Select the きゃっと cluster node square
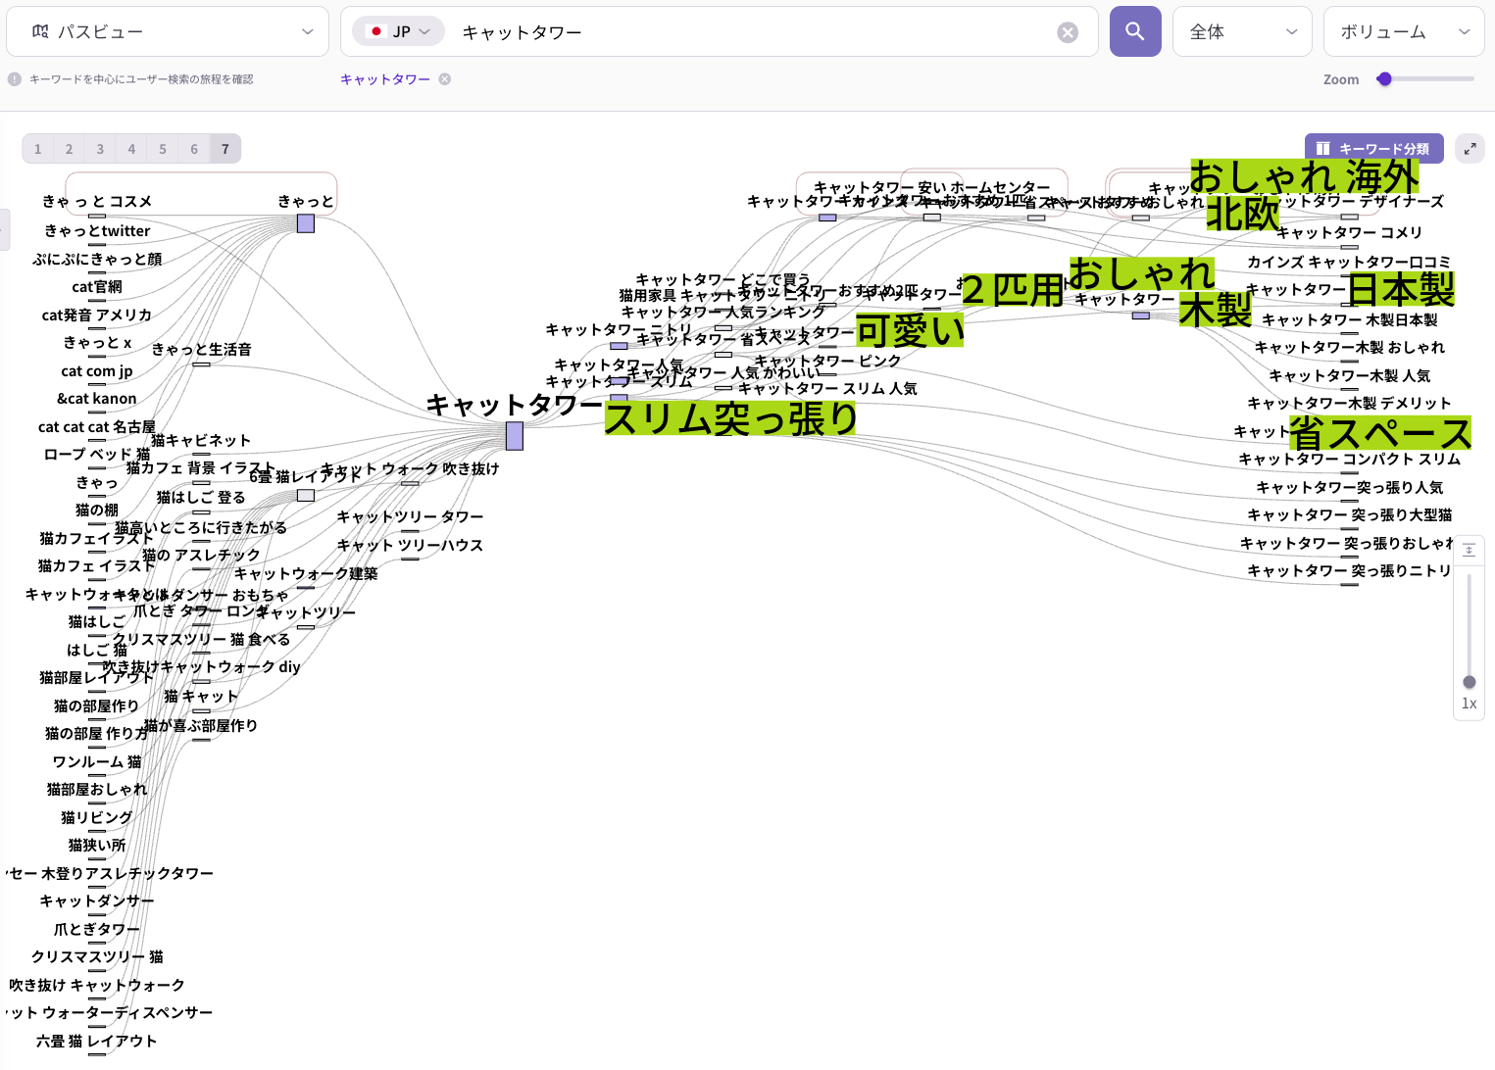1495x1070 pixels. point(306,223)
